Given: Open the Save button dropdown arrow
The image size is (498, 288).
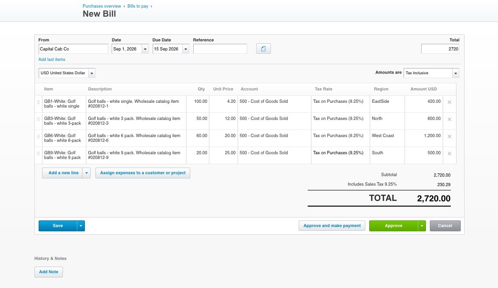Looking at the screenshot, I should tap(81, 226).
